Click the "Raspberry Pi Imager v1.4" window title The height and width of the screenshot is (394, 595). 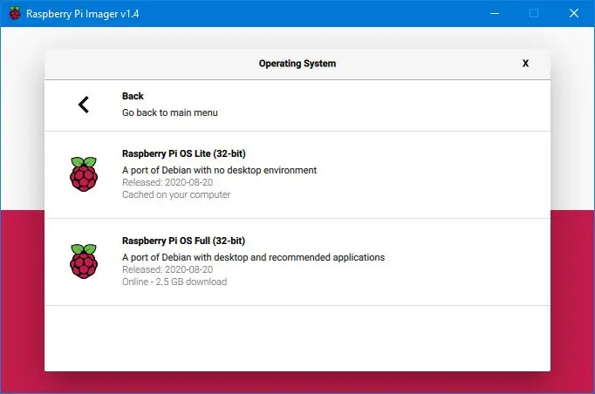tap(82, 14)
